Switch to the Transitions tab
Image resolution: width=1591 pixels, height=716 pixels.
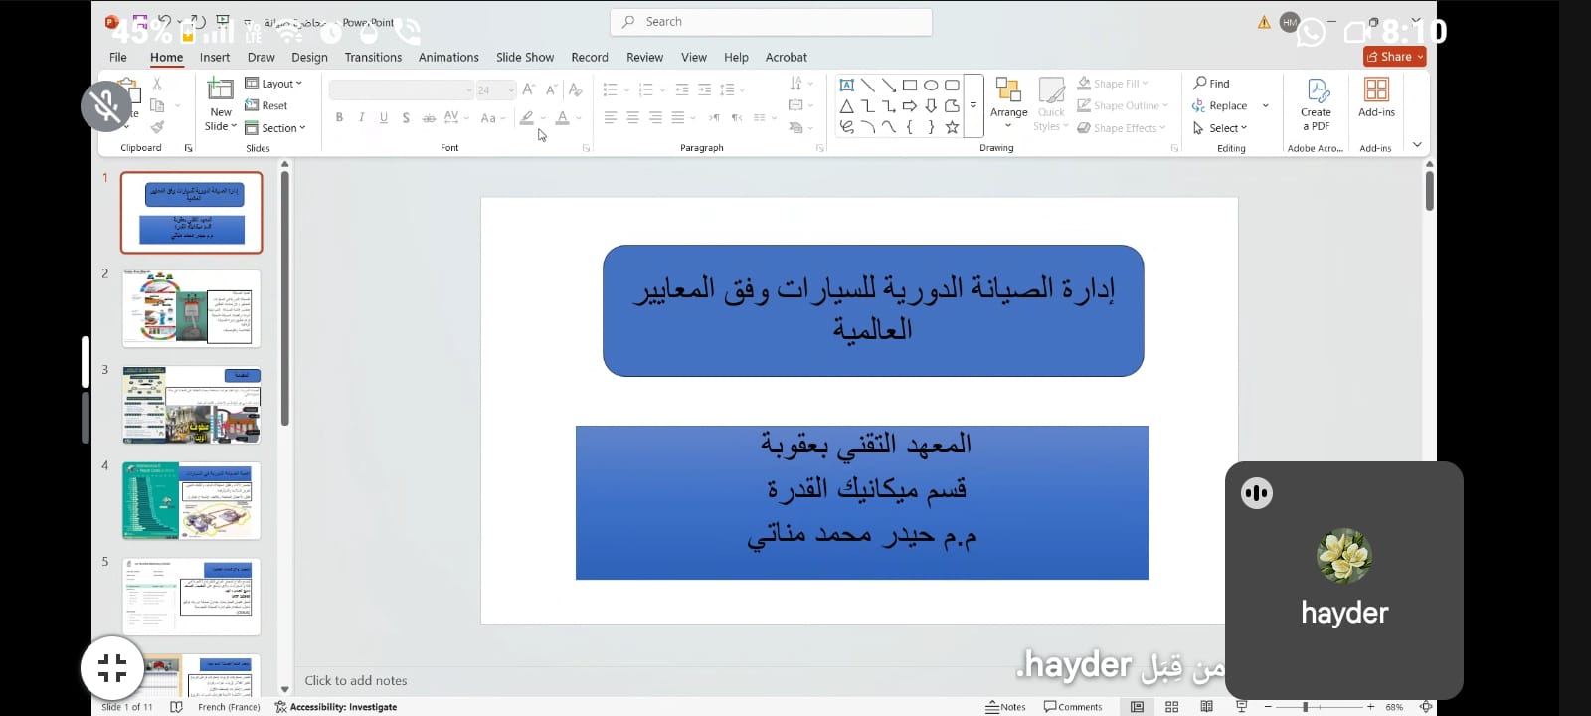pos(373,58)
